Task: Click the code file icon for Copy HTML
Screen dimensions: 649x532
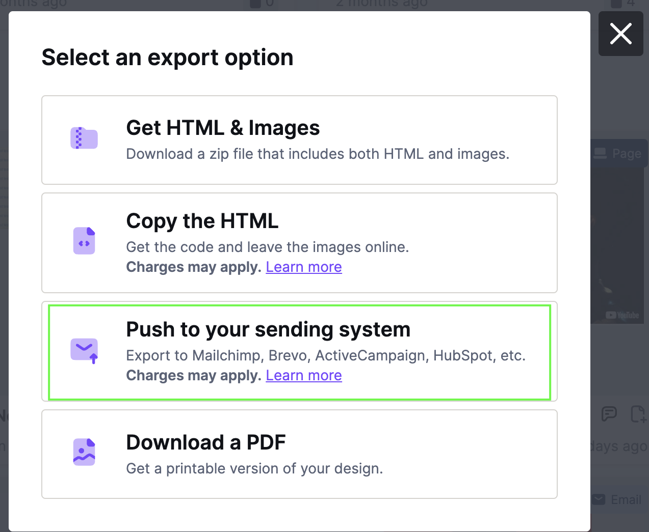Action: pos(84,241)
